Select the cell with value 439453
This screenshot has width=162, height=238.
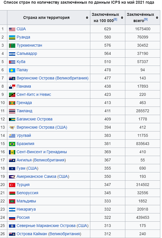[x=143, y=218]
